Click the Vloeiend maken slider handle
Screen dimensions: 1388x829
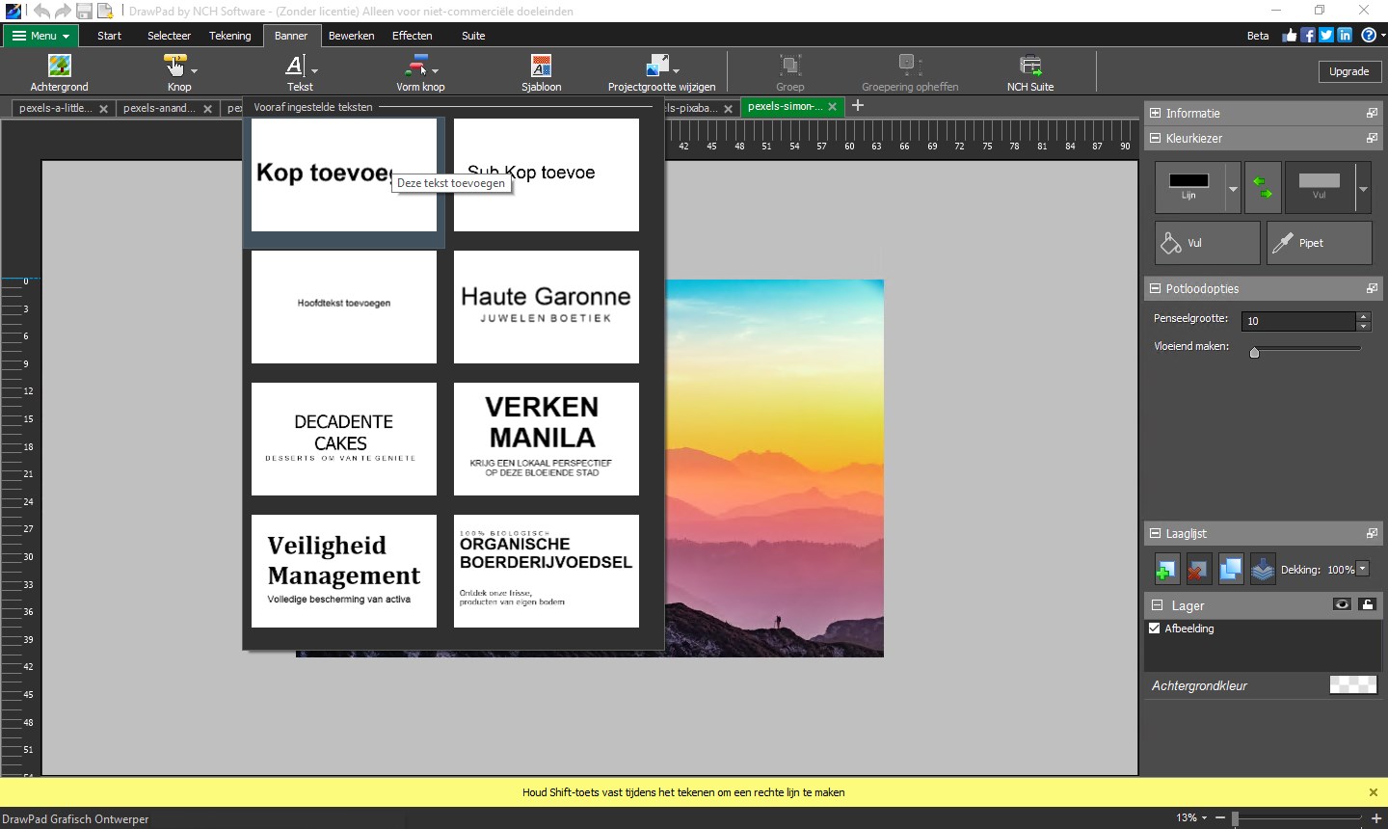pos(1254,353)
